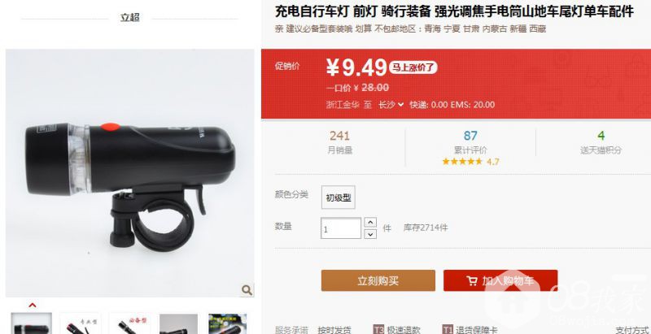The height and width of the screenshot is (334, 651).
Task: Click the 立刻购买 buy now button
Action: [378, 280]
